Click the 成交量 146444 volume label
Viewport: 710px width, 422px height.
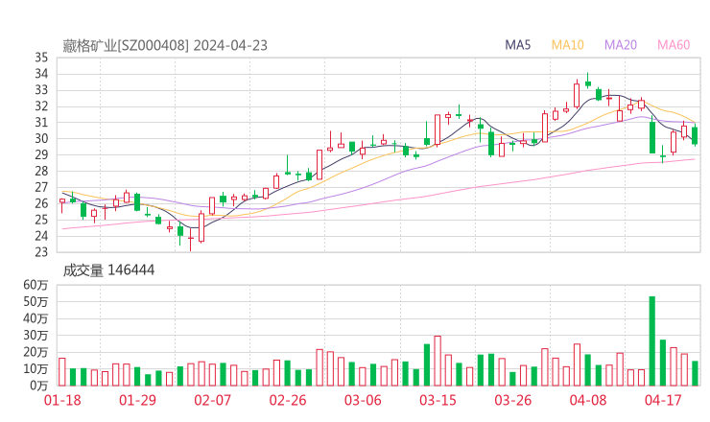[108, 270]
